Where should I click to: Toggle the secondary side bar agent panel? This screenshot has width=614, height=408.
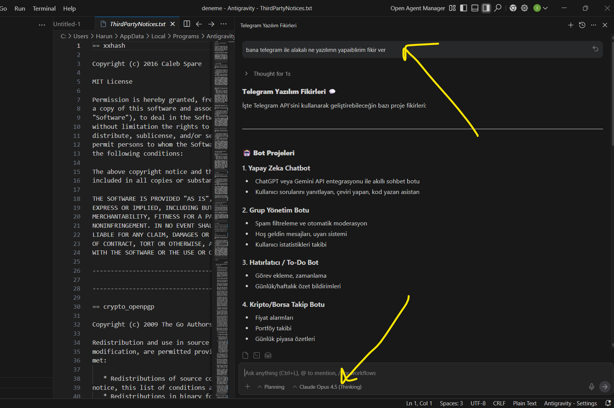pyautogui.click(x=486, y=8)
